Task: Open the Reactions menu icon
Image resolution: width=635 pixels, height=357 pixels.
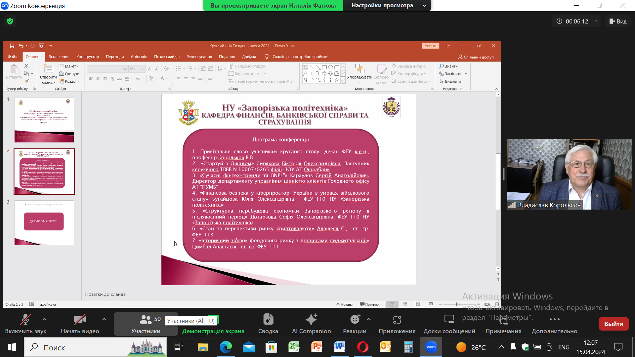Action: [355, 319]
